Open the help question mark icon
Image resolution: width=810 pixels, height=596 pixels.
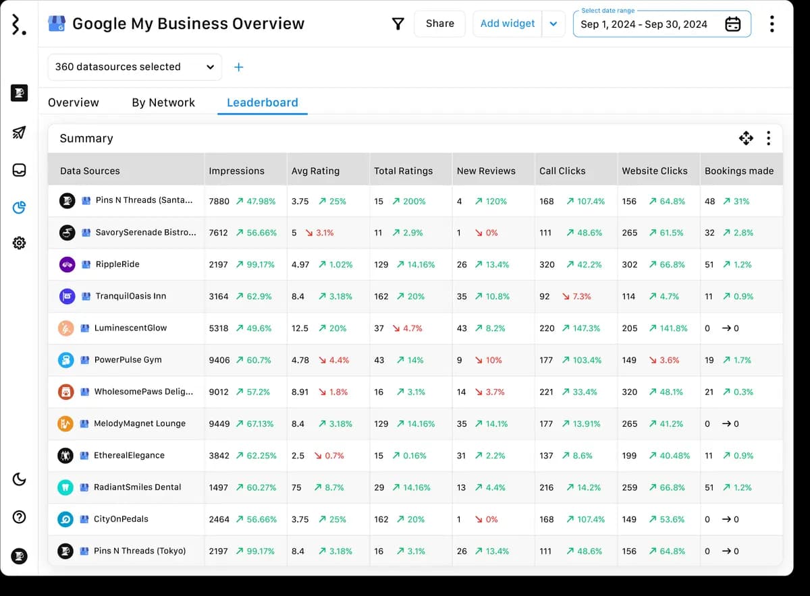pyautogui.click(x=19, y=517)
